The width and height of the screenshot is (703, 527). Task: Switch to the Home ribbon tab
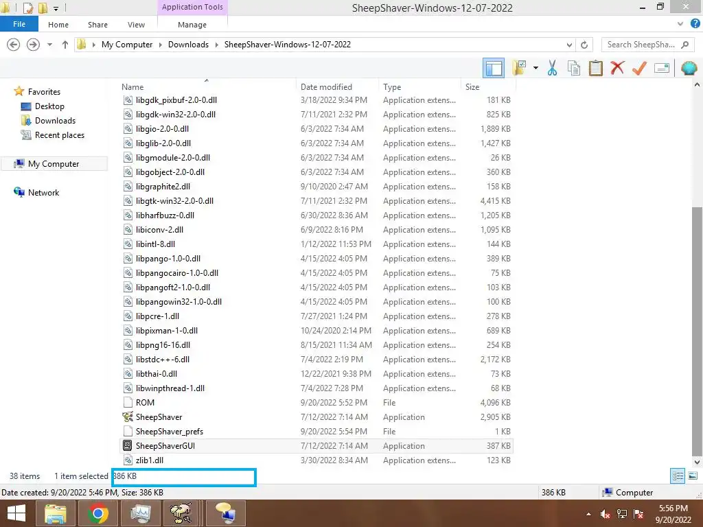tap(58, 25)
